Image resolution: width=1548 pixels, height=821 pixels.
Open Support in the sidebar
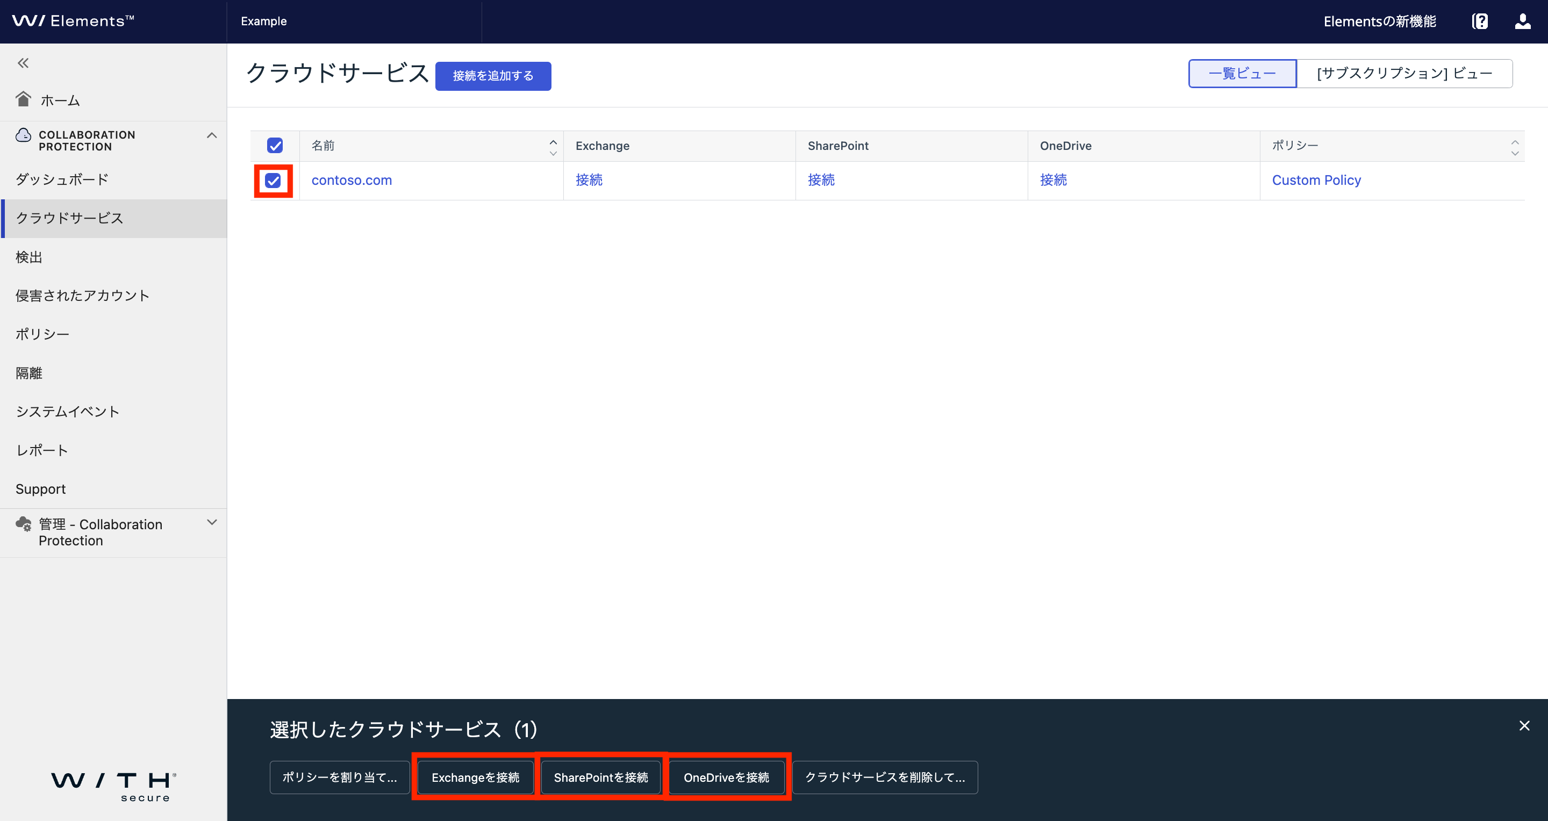point(113,489)
